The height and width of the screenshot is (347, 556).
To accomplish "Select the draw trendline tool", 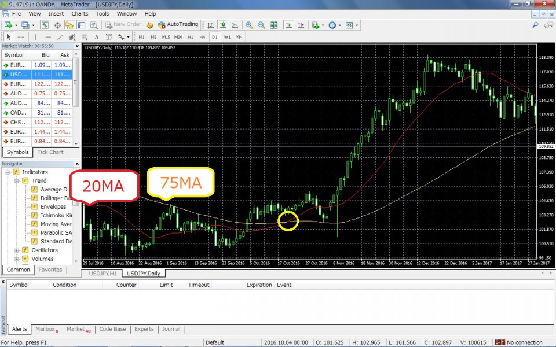I will tap(60, 37).
